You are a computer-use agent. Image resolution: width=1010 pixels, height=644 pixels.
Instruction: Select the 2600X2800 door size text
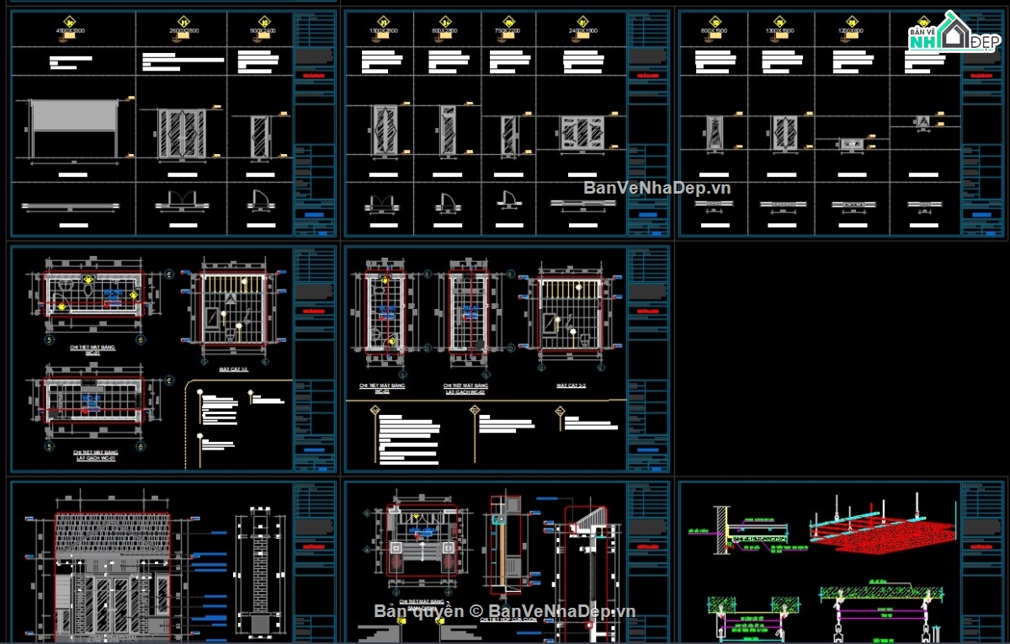point(183,31)
